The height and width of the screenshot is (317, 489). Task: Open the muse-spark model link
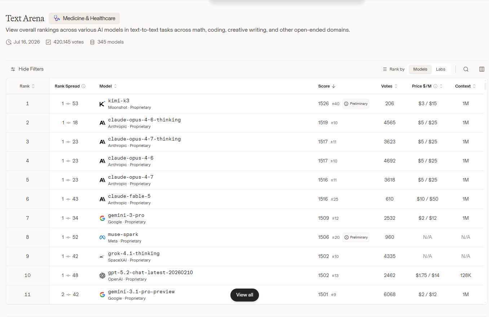pyautogui.click(x=123, y=235)
